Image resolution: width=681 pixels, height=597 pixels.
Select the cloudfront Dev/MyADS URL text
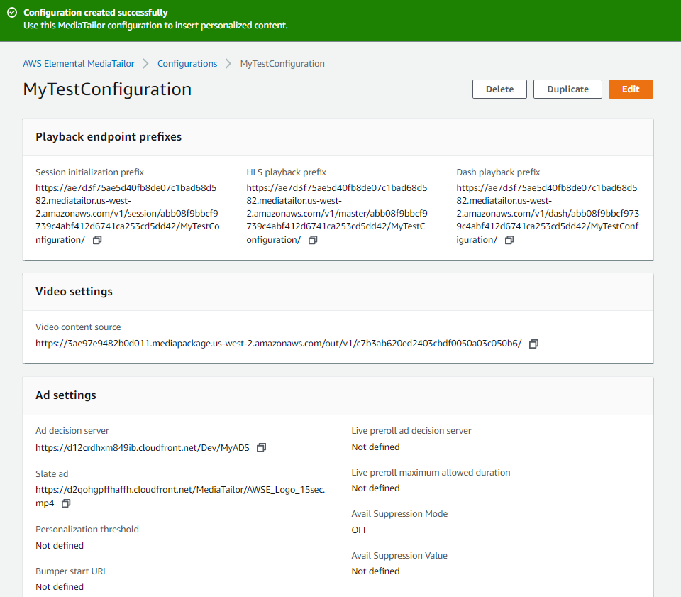(x=143, y=447)
